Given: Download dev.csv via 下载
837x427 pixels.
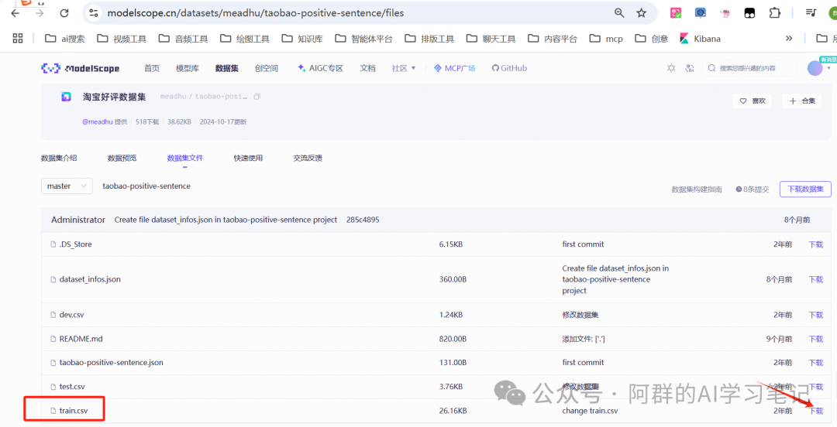Looking at the screenshot, I should (x=815, y=315).
